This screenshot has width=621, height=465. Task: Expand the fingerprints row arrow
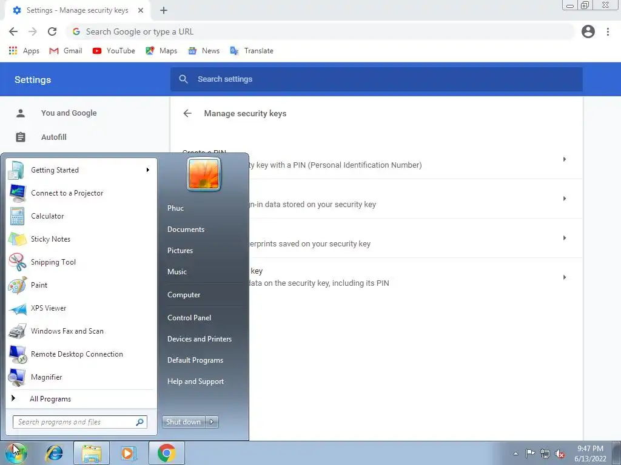565,238
